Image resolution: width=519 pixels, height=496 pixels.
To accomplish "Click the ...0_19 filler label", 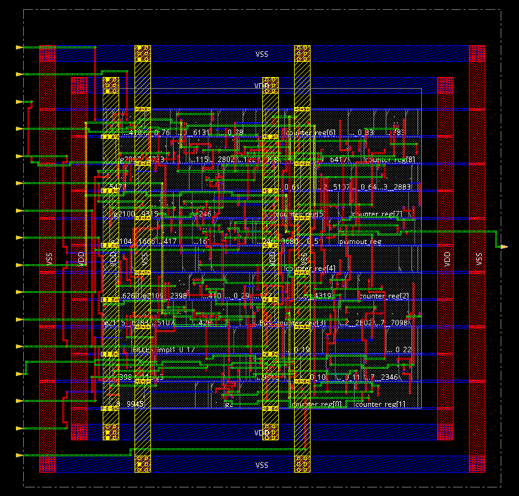I will [297, 350].
